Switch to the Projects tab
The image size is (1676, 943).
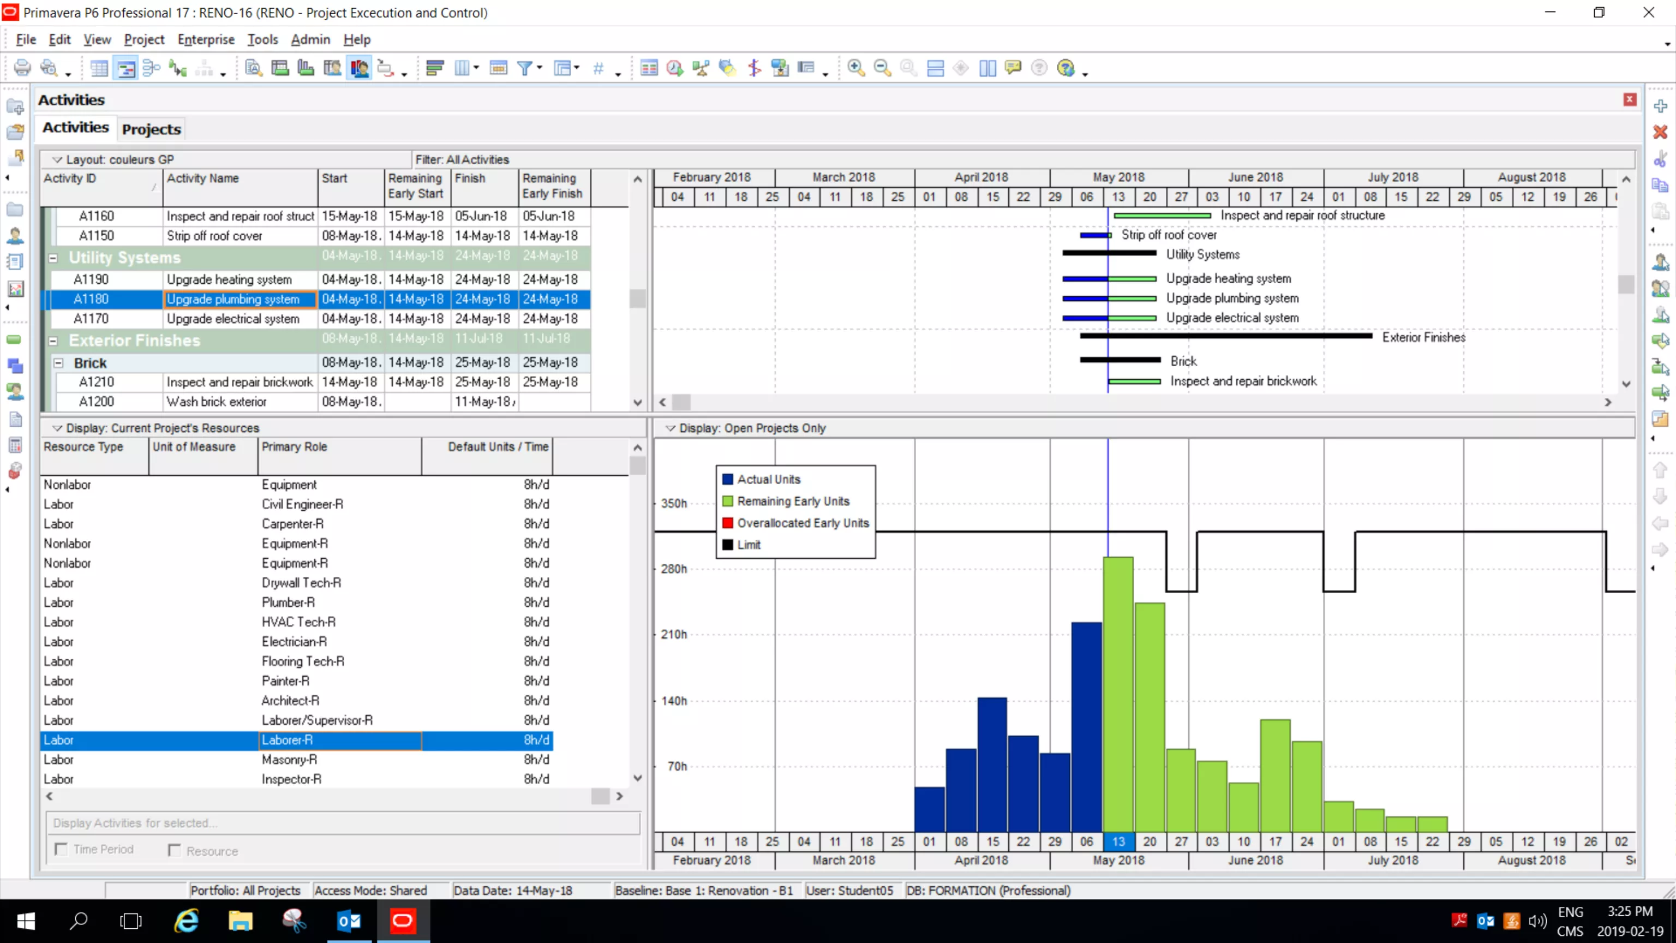click(151, 129)
